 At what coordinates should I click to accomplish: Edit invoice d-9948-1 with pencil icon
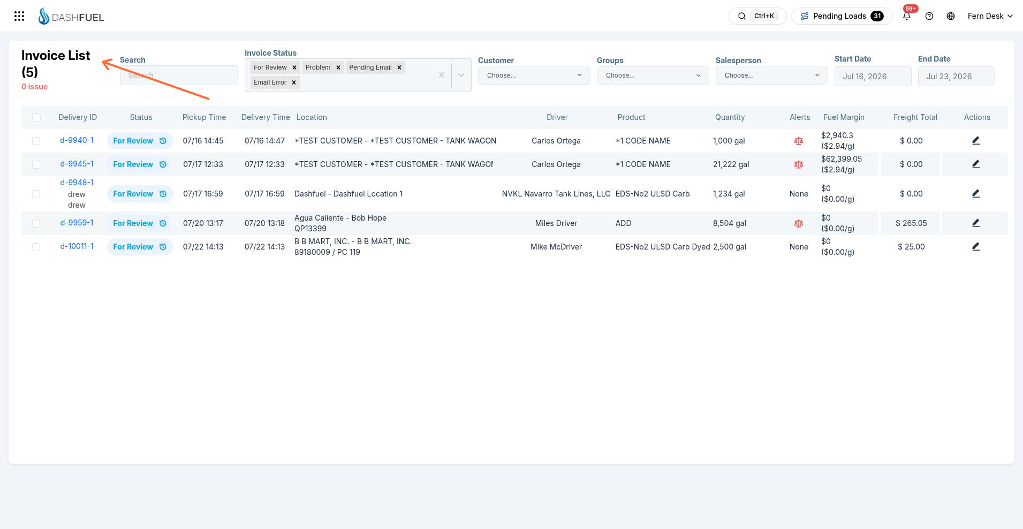pos(976,193)
